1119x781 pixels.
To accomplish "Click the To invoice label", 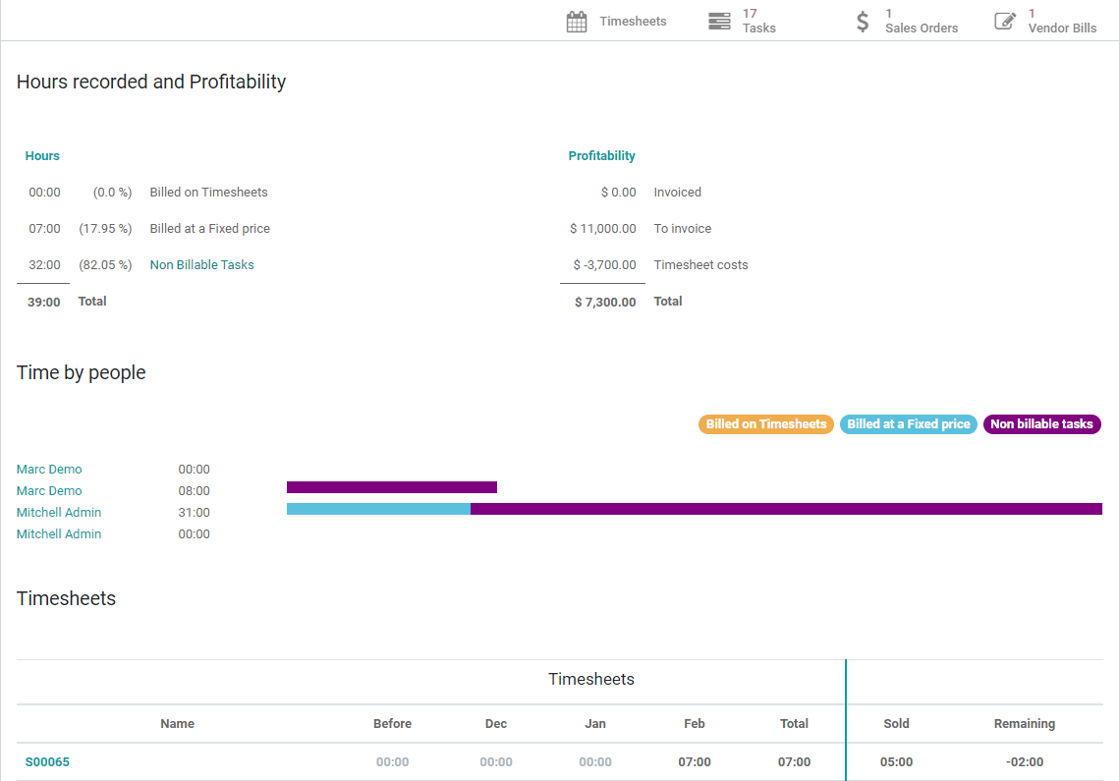I will [682, 229].
